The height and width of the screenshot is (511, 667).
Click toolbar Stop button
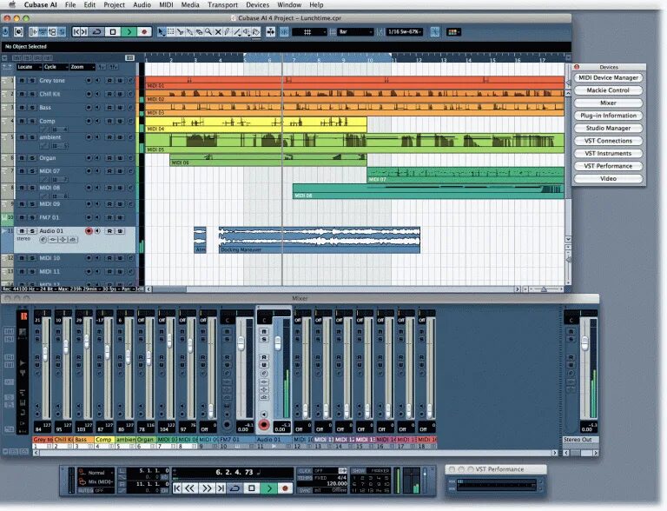(113, 32)
